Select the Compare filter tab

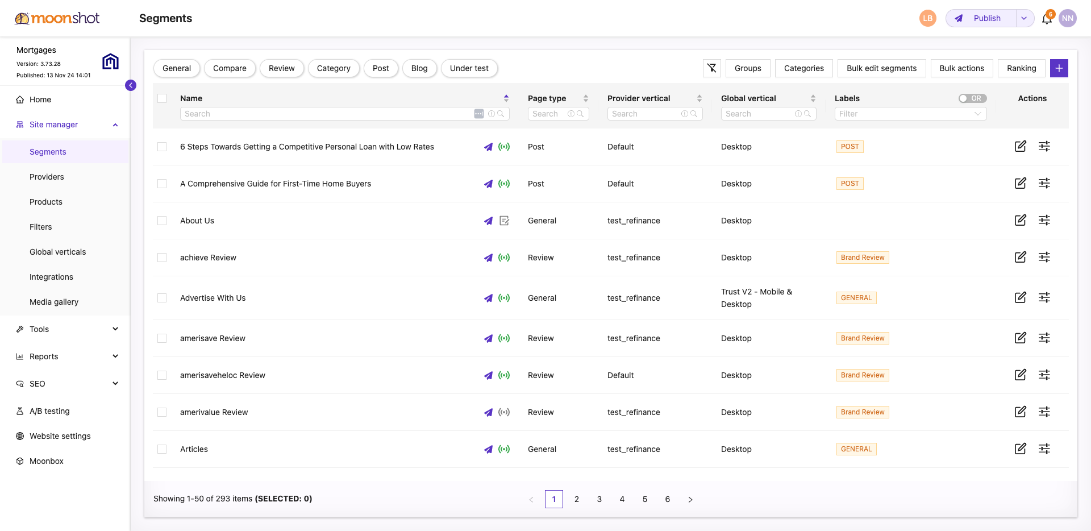coord(230,68)
